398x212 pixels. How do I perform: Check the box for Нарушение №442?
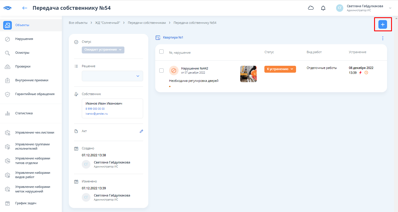tap(162, 71)
